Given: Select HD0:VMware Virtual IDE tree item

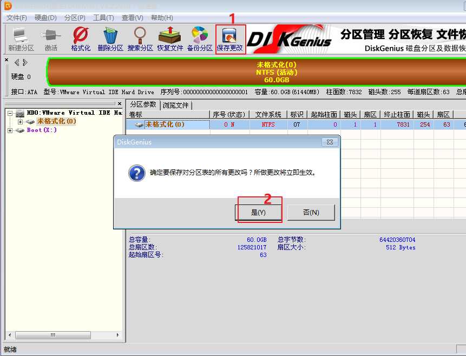Looking at the screenshot, I should click(x=74, y=113).
